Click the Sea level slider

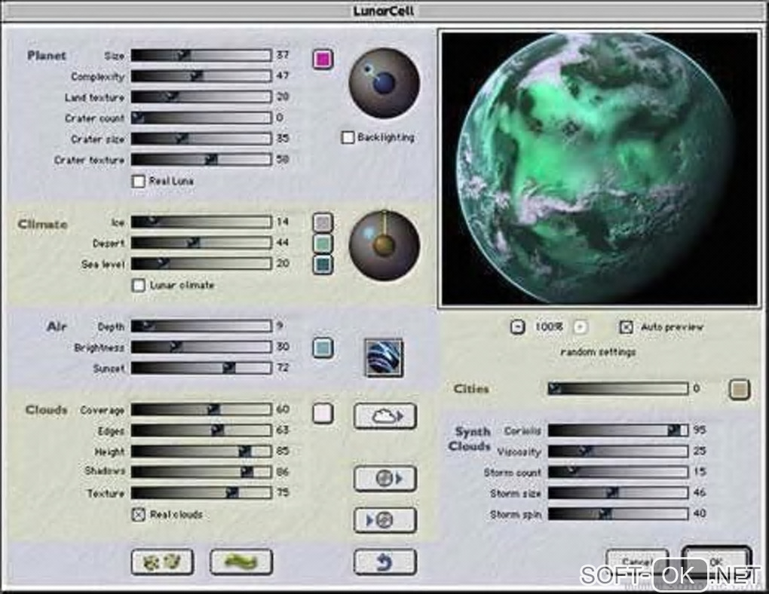(201, 264)
